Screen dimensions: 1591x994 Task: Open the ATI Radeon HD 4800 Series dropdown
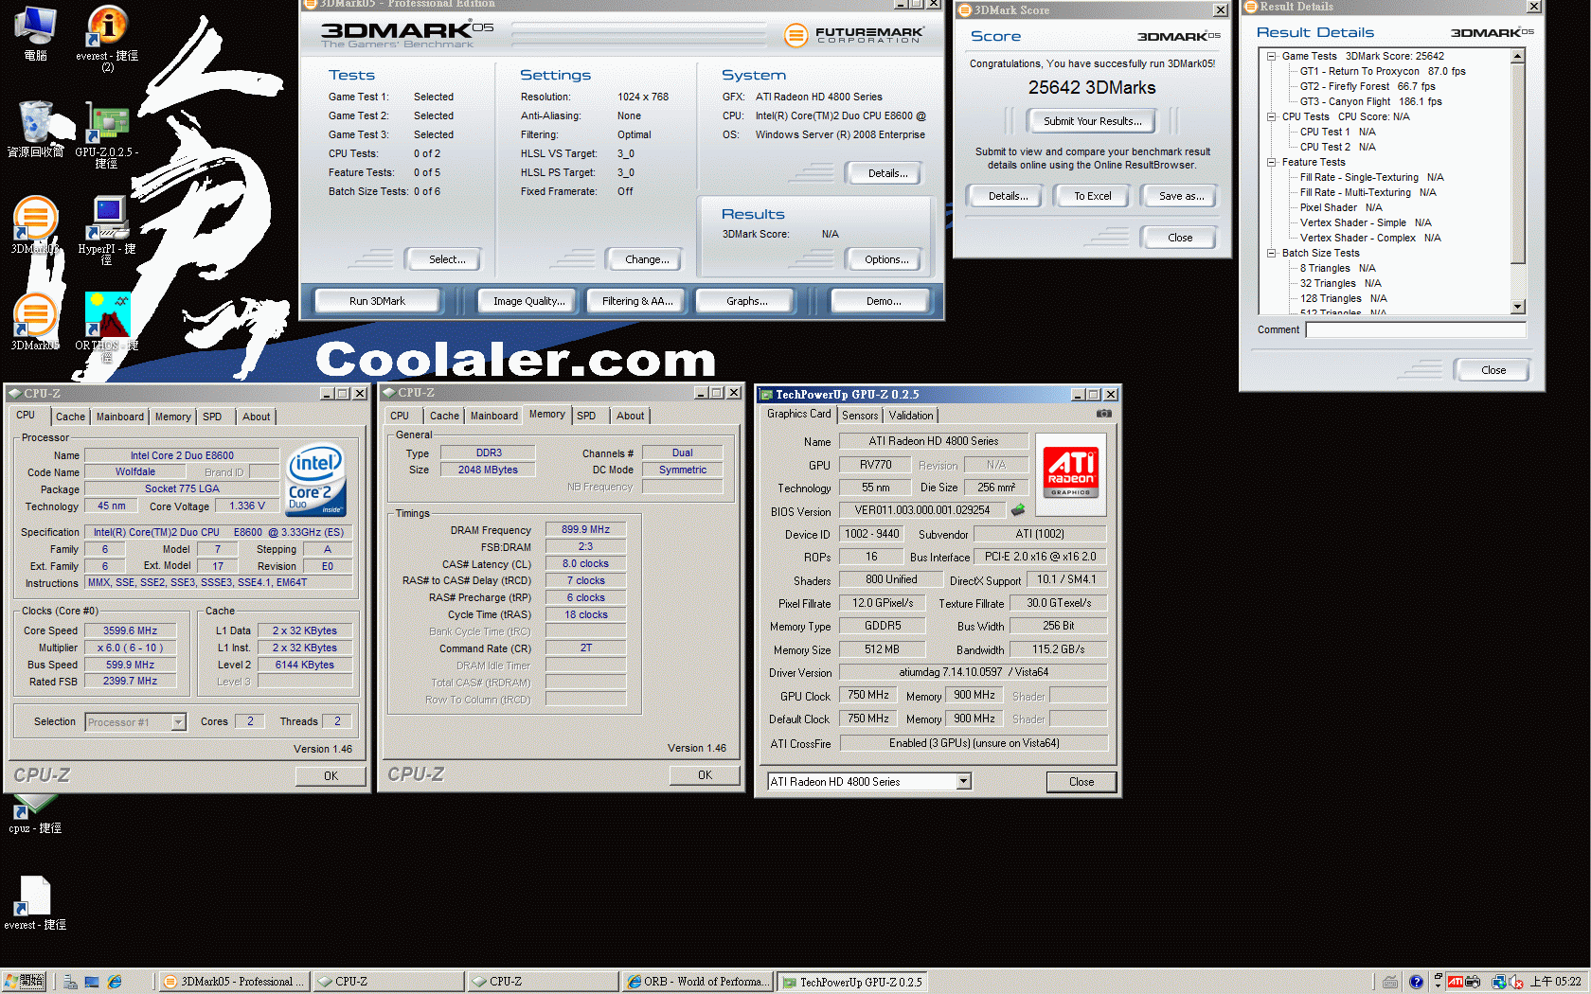[963, 782]
